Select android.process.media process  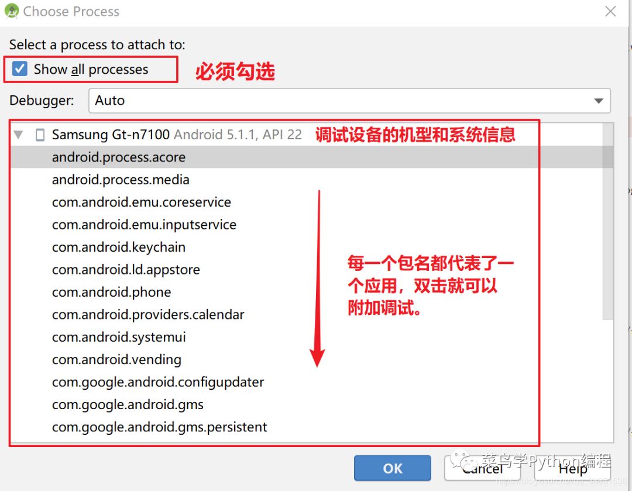pyautogui.click(x=306, y=180)
